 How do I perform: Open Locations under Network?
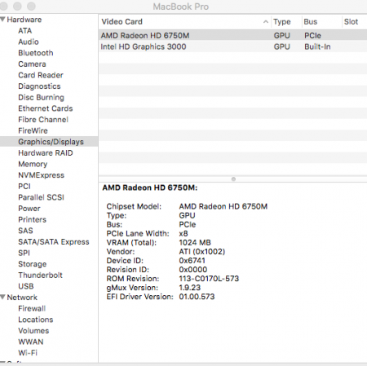pyautogui.click(x=36, y=320)
